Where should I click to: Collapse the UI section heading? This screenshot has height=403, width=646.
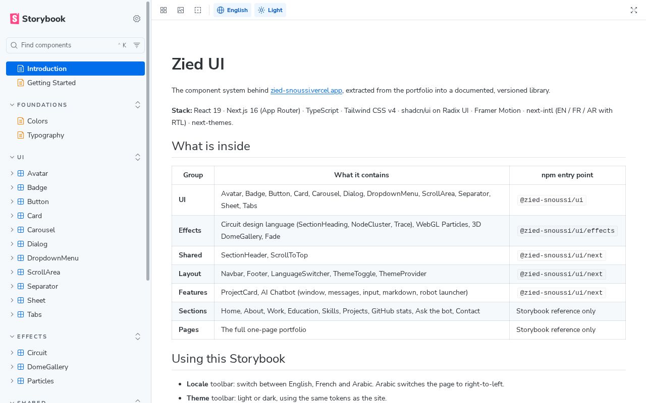pyautogui.click(x=17, y=157)
